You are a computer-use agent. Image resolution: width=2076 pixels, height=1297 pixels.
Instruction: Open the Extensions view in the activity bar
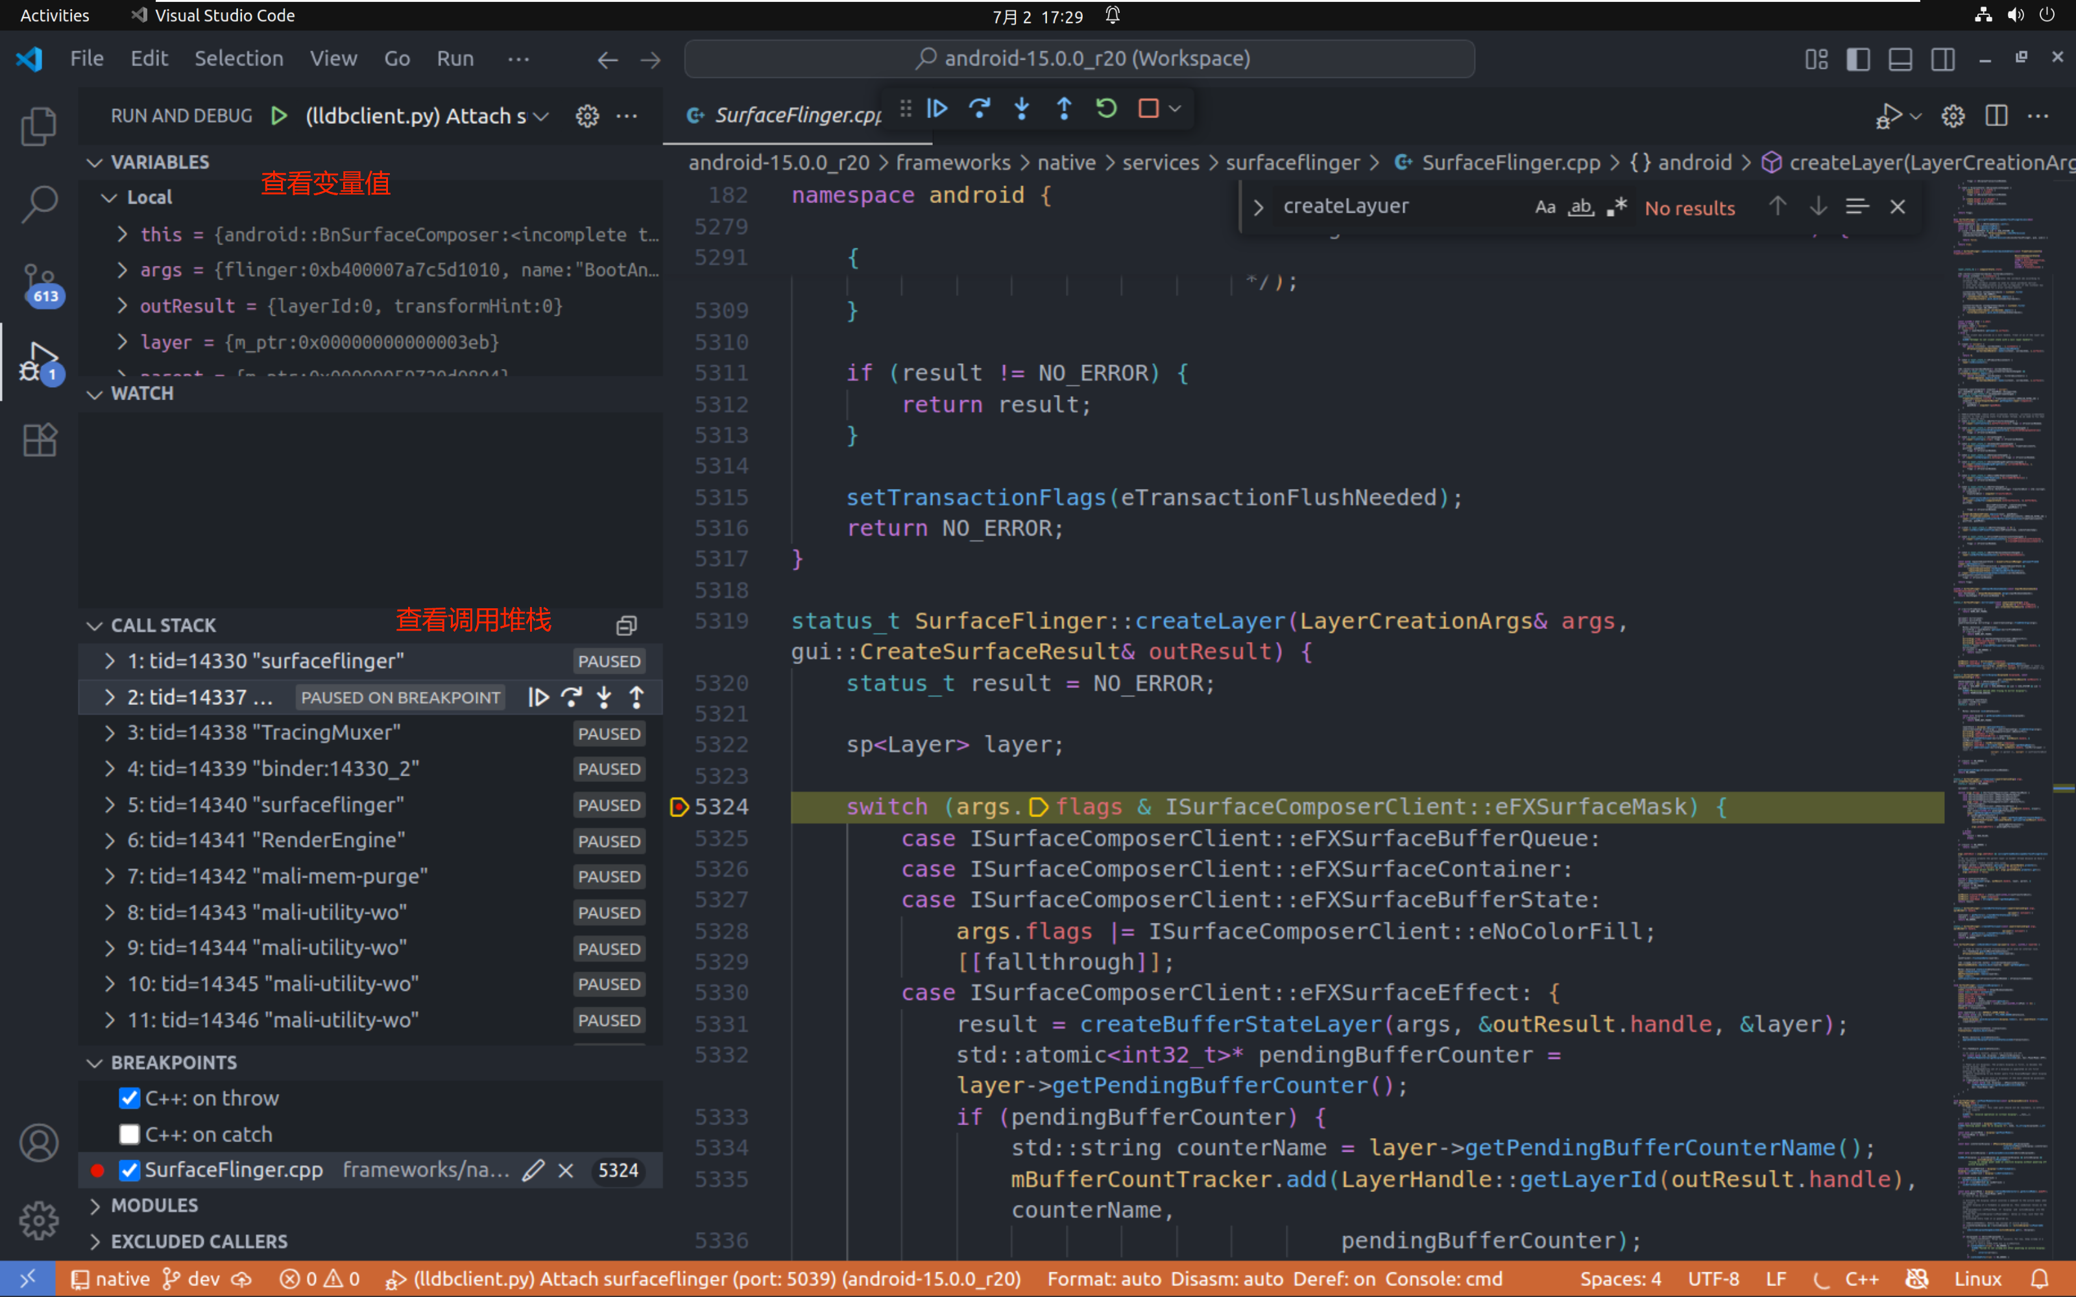point(39,441)
